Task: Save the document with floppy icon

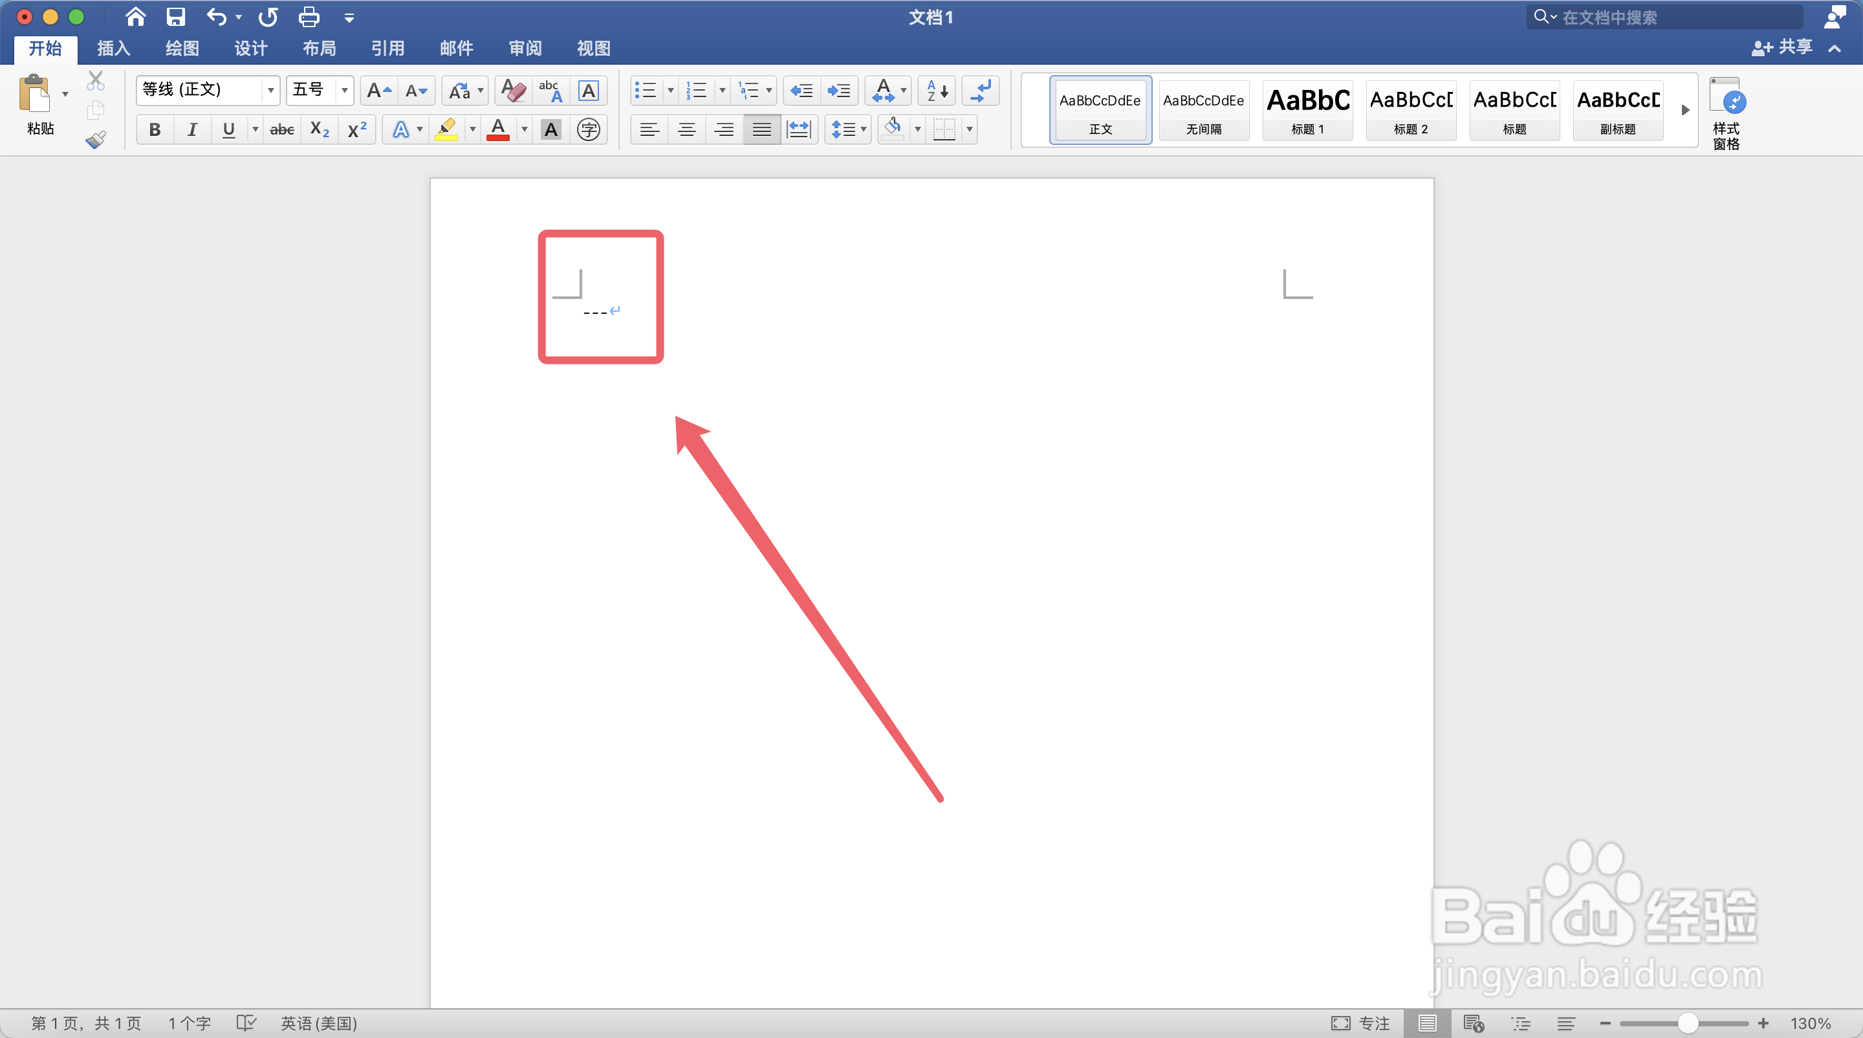Action: point(176,17)
